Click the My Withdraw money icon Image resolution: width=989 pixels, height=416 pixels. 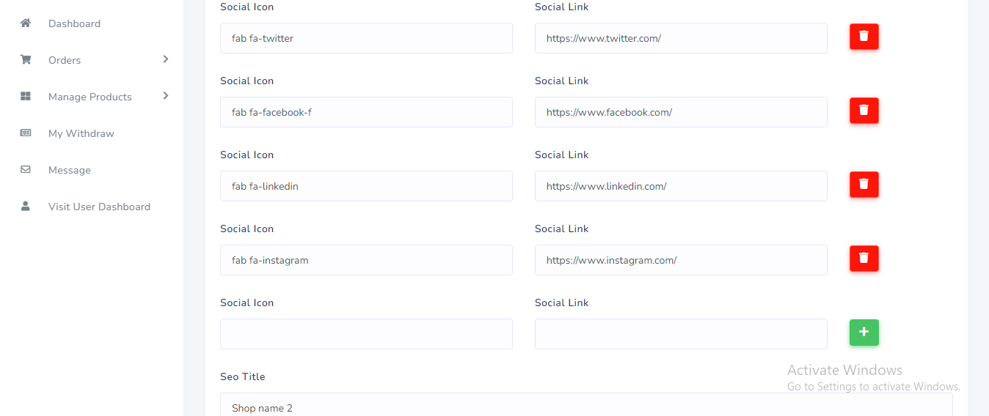[26, 133]
